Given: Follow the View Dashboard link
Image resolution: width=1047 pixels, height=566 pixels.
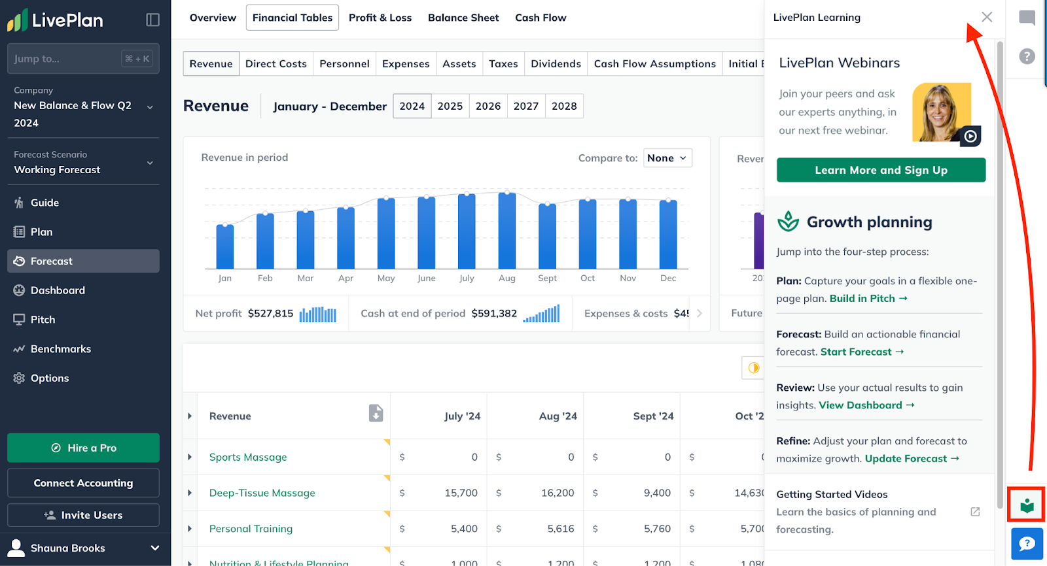Looking at the screenshot, I should [x=866, y=405].
